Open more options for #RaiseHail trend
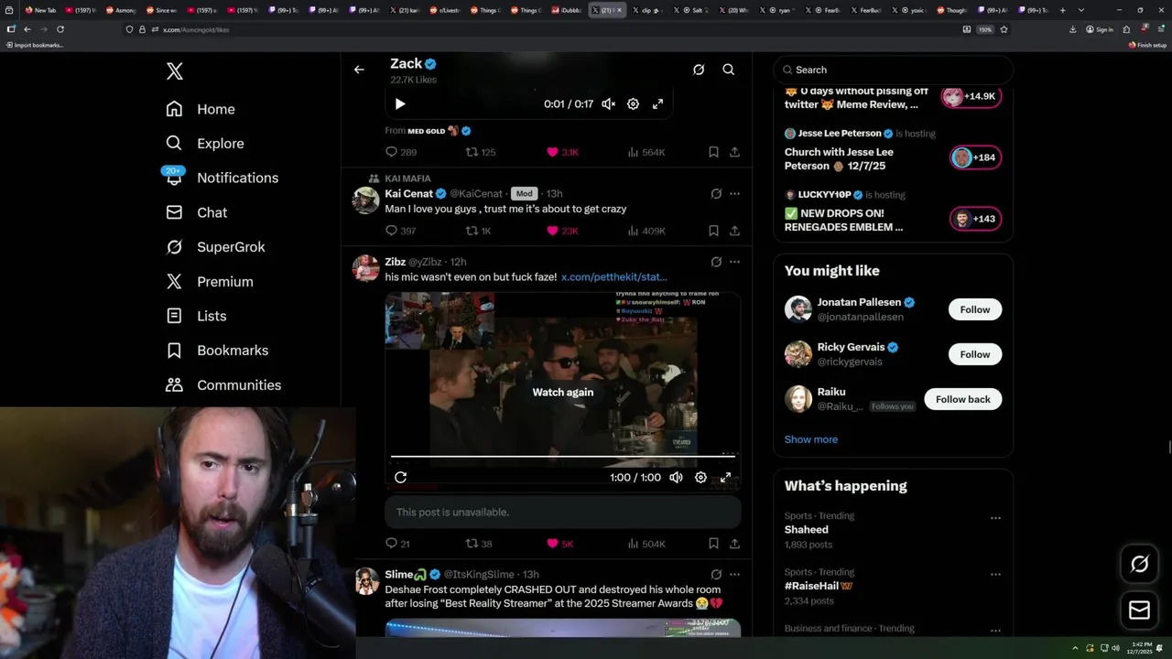Image resolution: width=1172 pixels, height=659 pixels. (995, 574)
